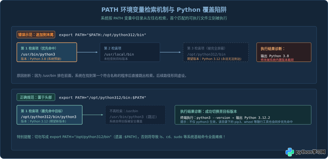Click orange heading 执行结果诊断：
This screenshot has height=159, width=328.
pyautogui.click(x=273, y=49)
